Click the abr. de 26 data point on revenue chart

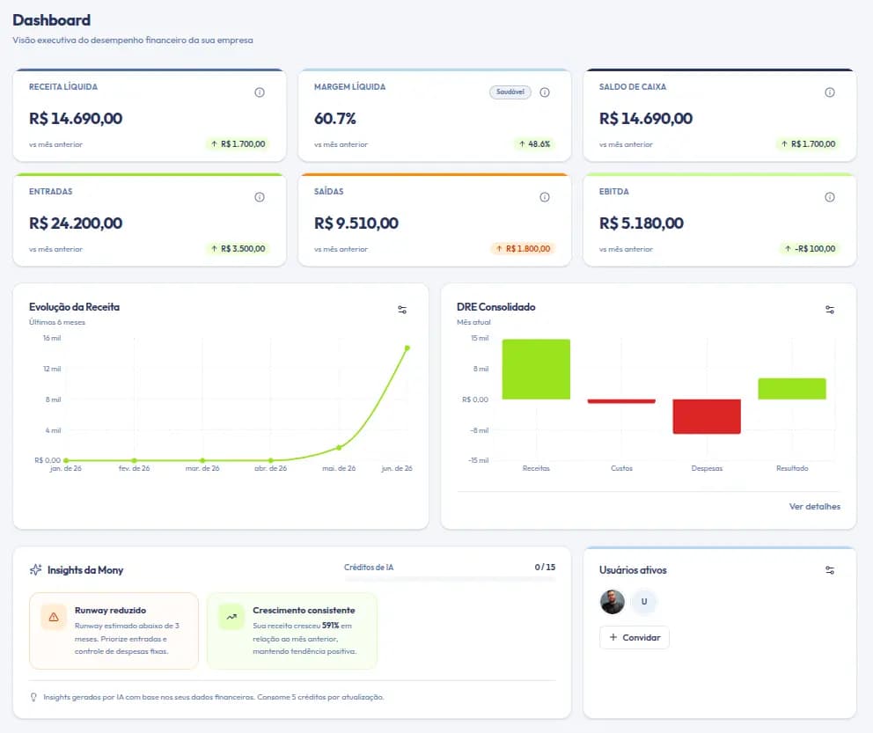tap(270, 460)
